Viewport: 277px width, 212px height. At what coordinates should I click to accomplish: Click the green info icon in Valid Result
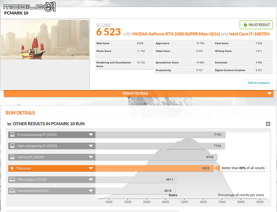pos(245,25)
